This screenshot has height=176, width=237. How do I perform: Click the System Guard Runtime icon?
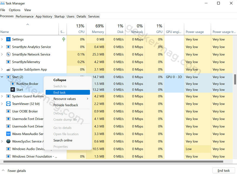click(x=8, y=96)
